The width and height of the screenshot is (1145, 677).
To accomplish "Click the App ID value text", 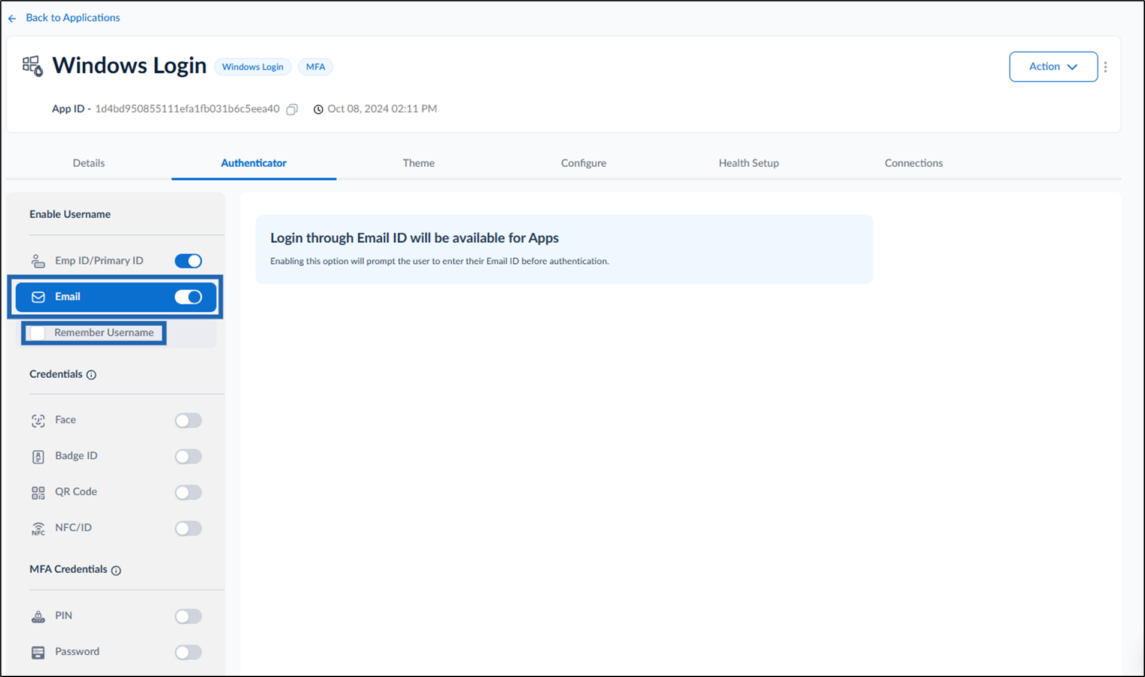I will [x=187, y=109].
